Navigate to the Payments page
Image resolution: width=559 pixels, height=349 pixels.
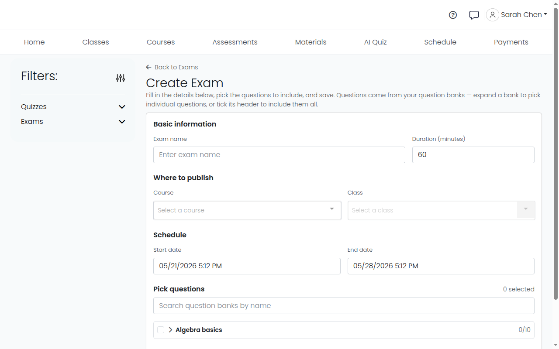[x=511, y=42]
